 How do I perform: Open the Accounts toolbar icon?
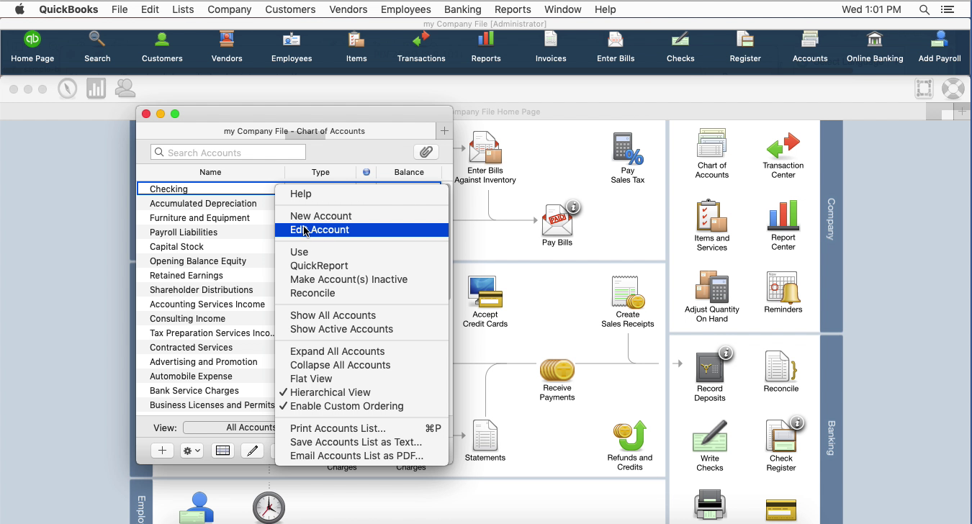pos(810,48)
